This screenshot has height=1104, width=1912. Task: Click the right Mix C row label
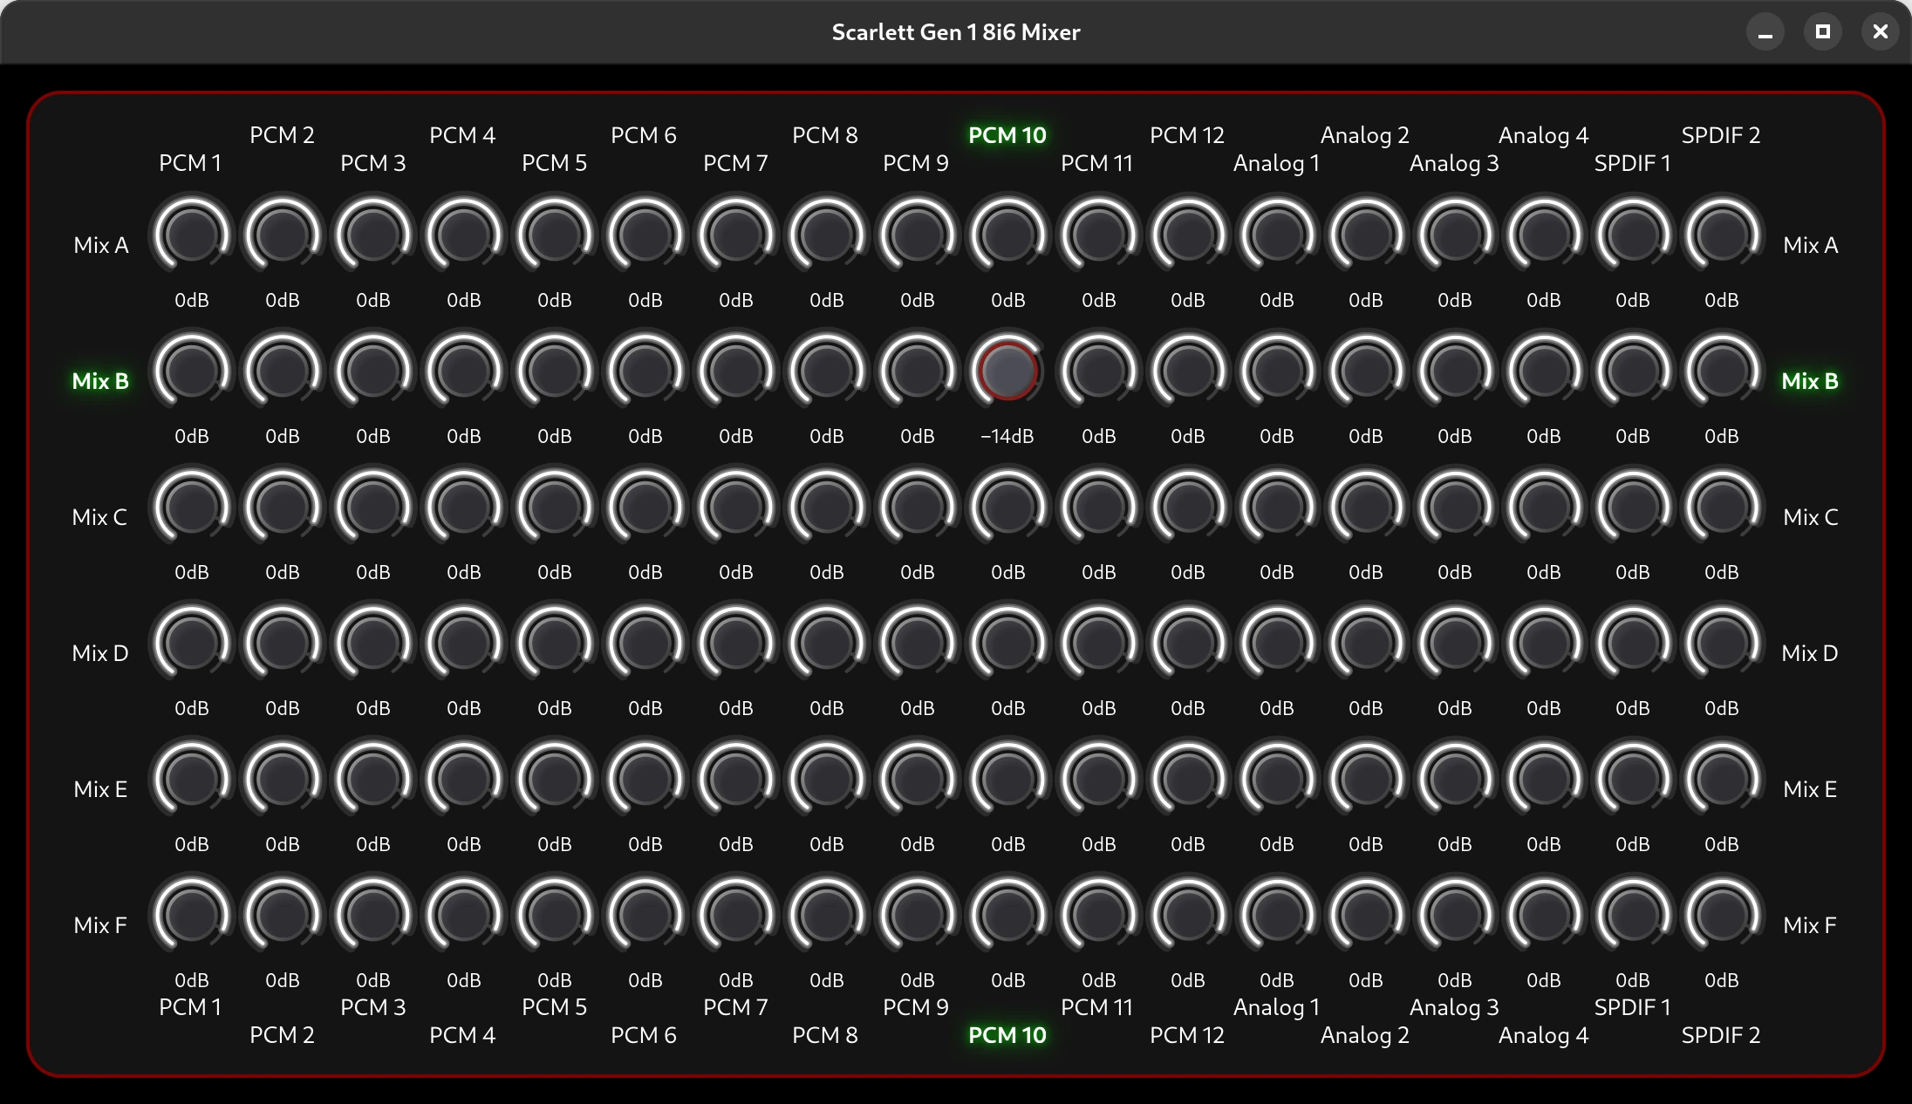pos(1811,517)
